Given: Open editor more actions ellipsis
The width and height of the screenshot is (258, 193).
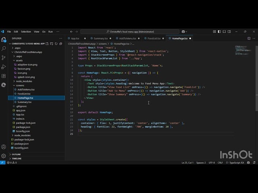Looking at the screenshot, I should (254, 39).
